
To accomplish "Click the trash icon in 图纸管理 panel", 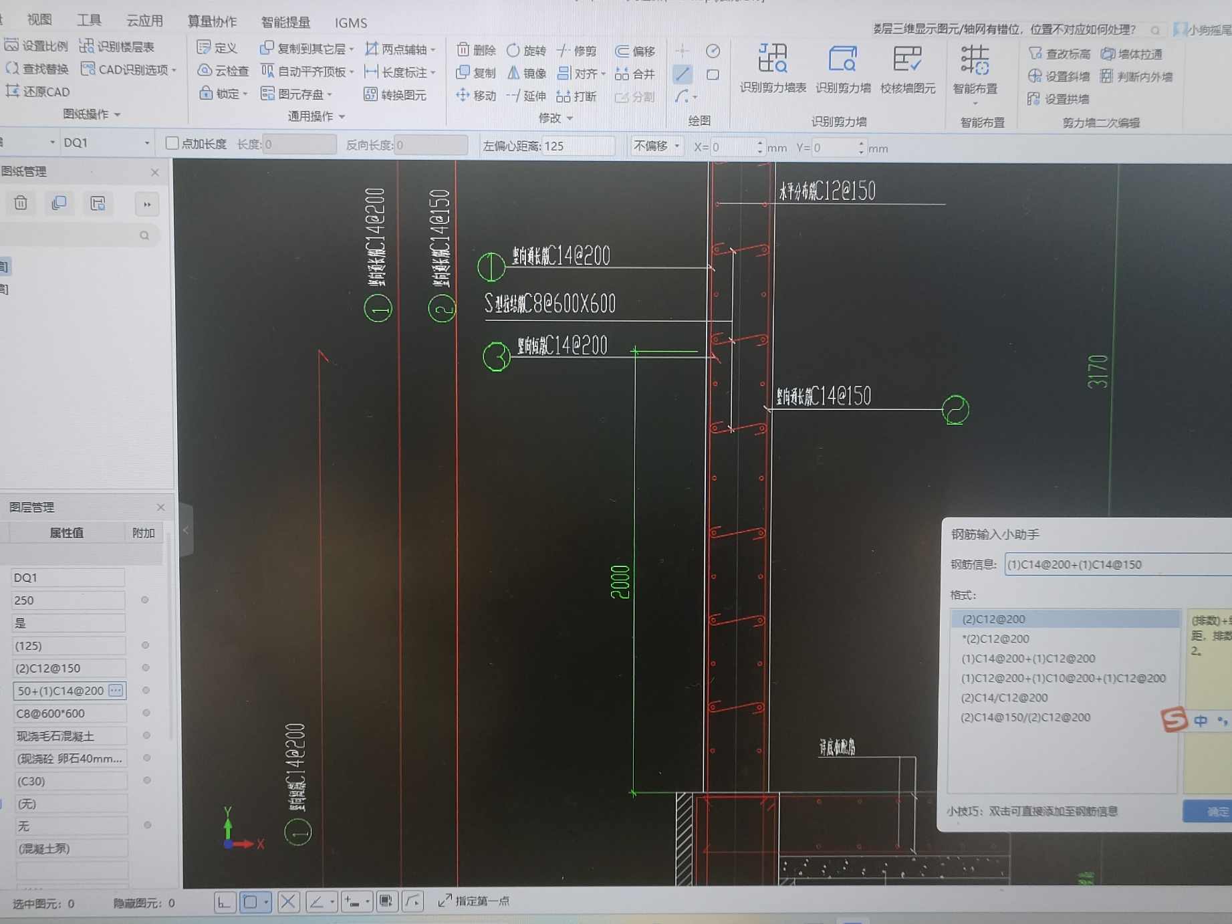I will click(x=21, y=203).
